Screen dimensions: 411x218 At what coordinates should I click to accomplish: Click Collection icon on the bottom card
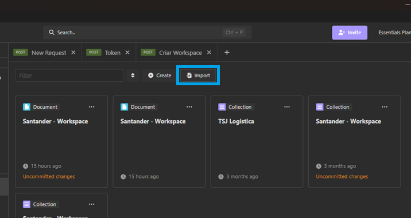pos(26,204)
